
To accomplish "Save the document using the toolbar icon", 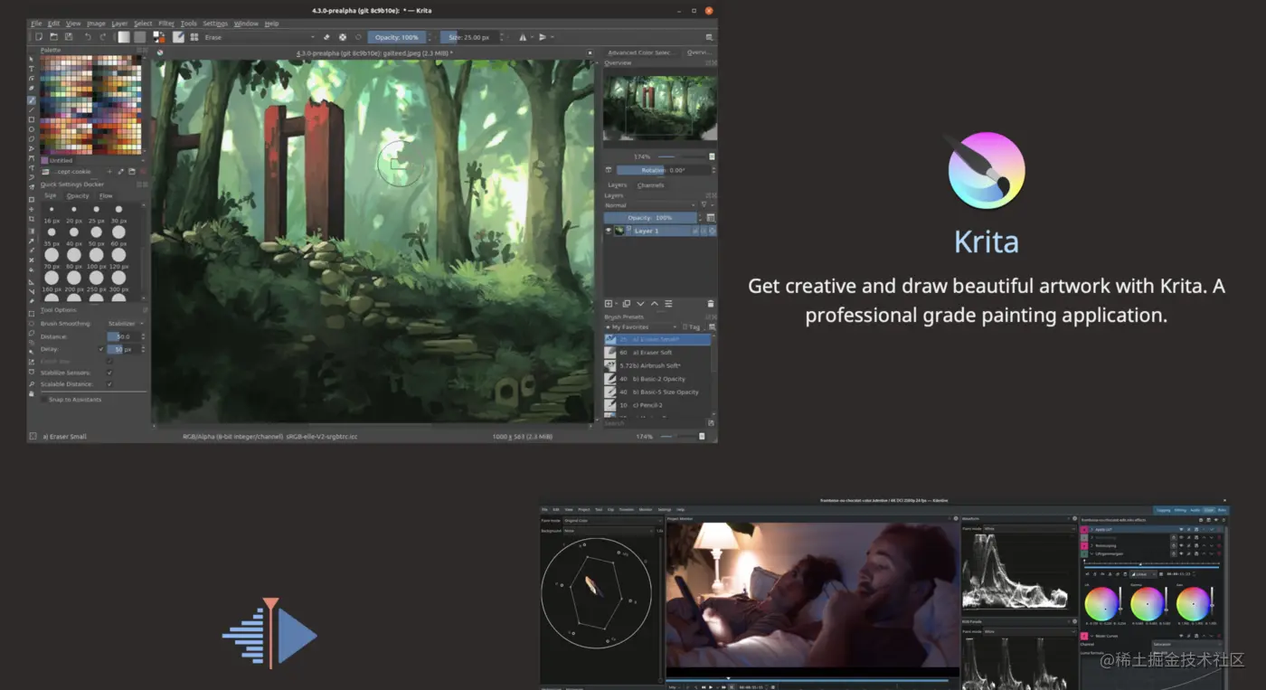I will pyautogui.click(x=69, y=37).
